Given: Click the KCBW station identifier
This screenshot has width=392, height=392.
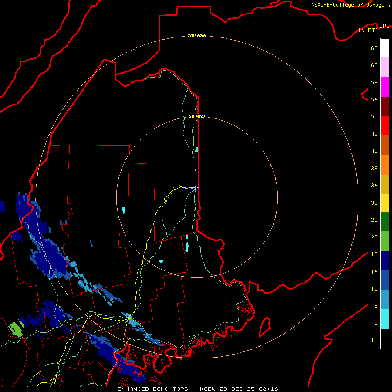Looking at the screenshot, I should pos(208,389).
